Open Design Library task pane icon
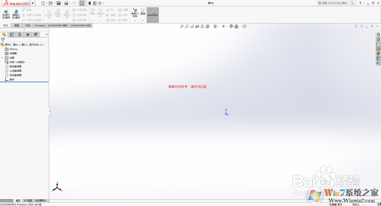381x206 pixels. tap(378, 40)
